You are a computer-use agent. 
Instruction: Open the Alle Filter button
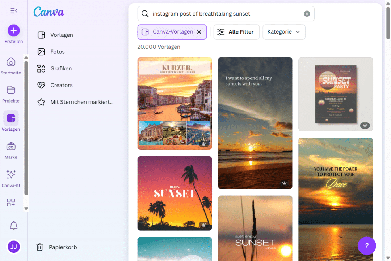click(236, 32)
